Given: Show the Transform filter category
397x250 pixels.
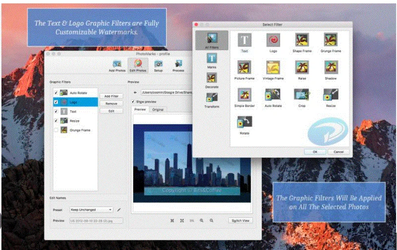Looking at the screenshot, I should click(x=211, y=100).
